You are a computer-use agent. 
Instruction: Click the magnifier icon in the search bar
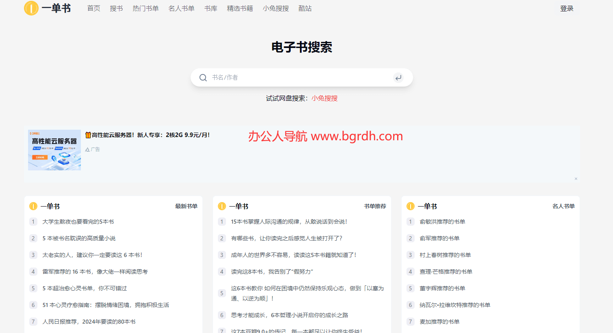click(x=203, y=78)
